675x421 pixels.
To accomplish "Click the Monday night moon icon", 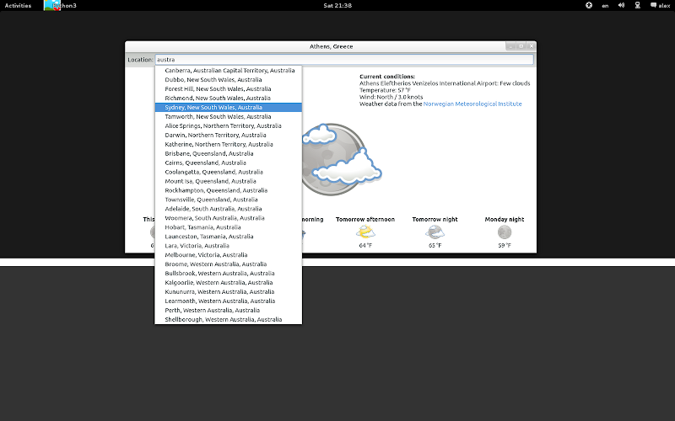I will (505, 232).
